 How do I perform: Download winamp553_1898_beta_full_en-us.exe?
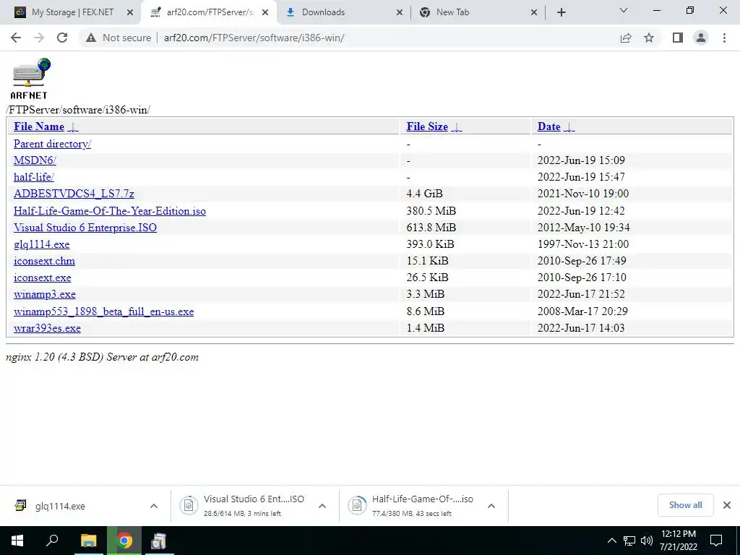pos(104,311)
